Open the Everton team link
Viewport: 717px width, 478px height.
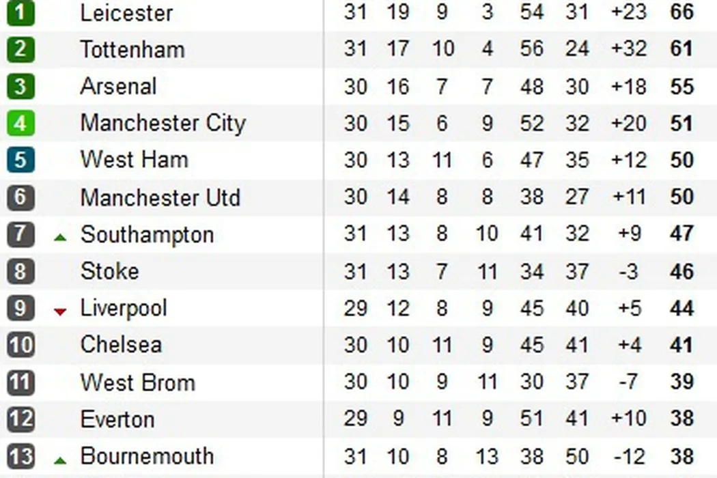point(117,419)
